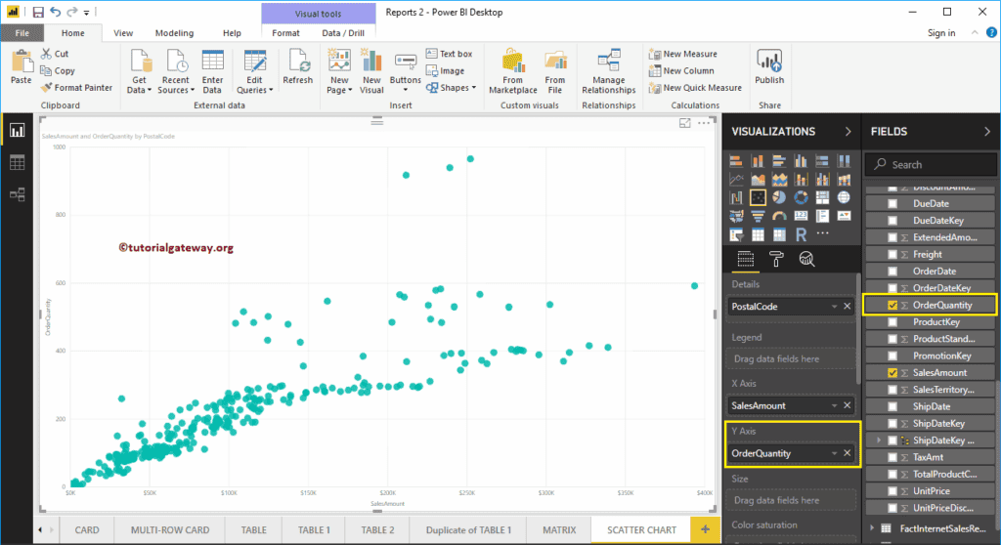
Task: Click New Quick Measure button
Action: click(695, 88)
